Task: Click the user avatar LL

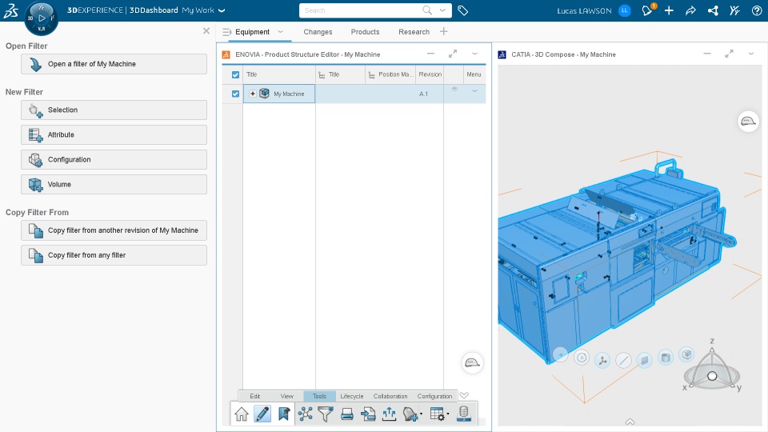Action: pos(625,10)
